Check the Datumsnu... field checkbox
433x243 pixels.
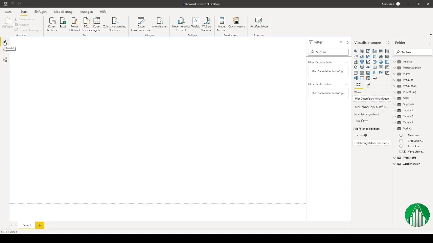pos(401,135)
